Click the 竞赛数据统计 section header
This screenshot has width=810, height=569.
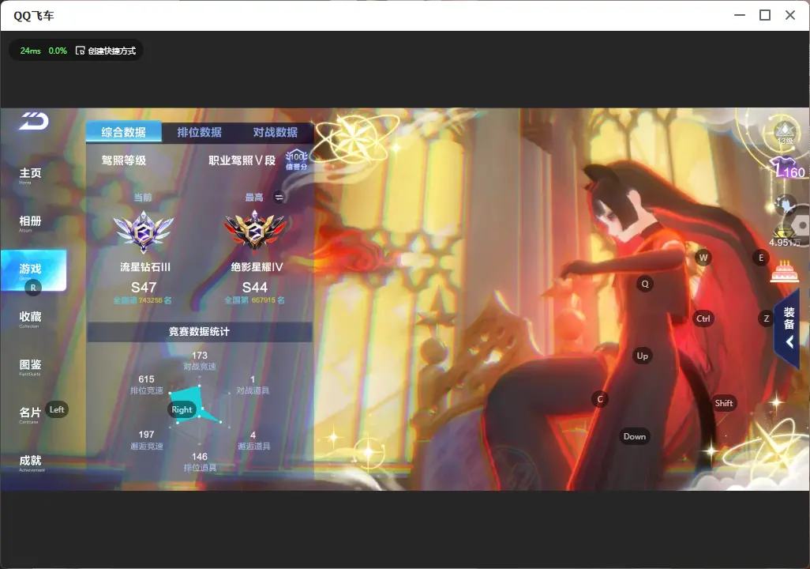tap(200, 332)
